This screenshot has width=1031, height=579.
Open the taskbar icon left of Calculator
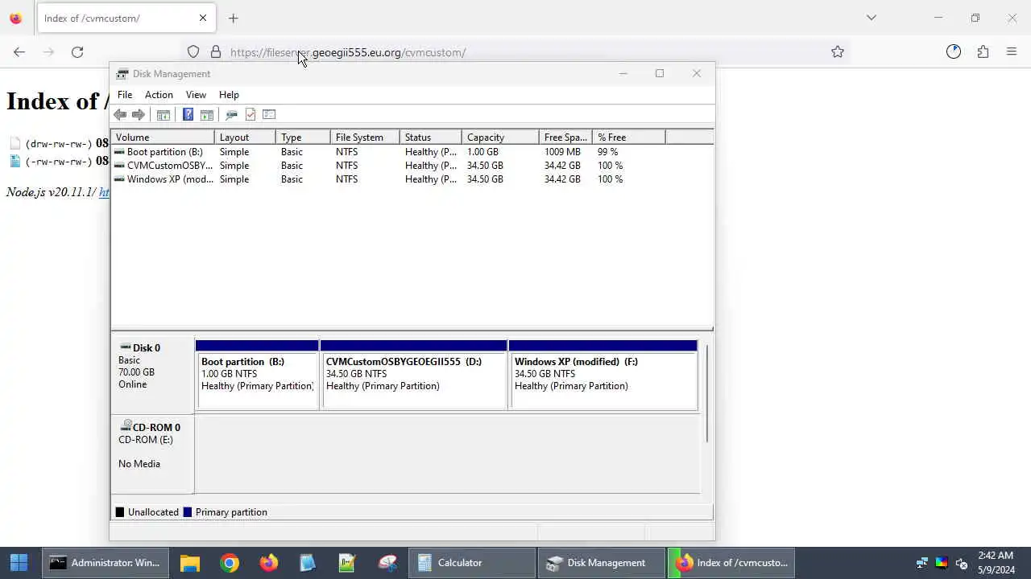(x=387, y=563)
